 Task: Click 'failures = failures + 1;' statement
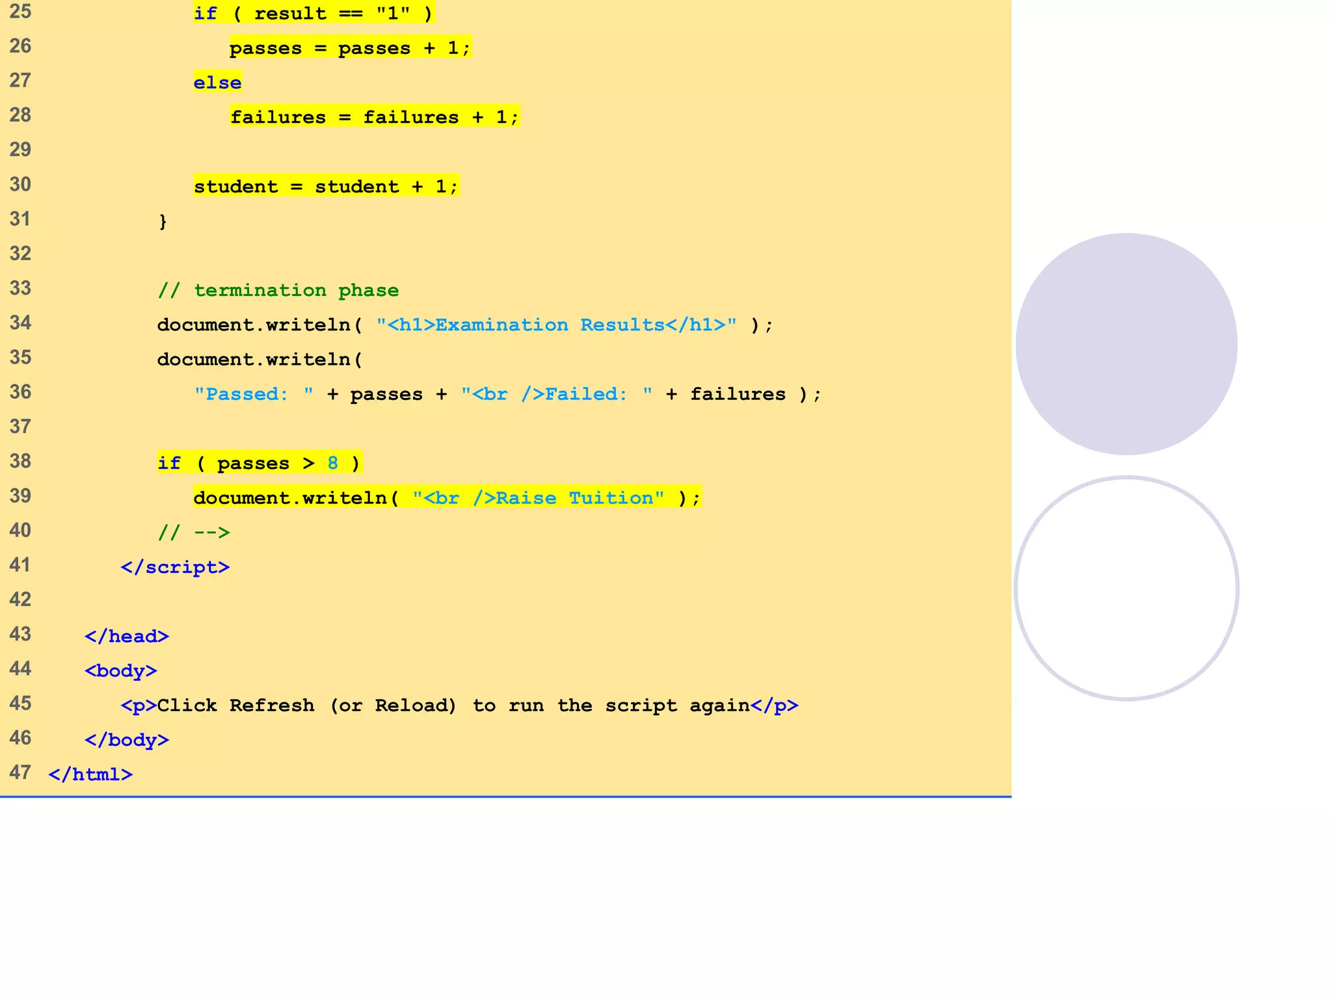[375, 117]
